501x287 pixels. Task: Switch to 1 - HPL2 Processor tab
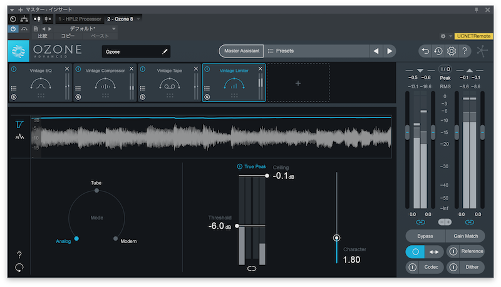coord(80,19)
